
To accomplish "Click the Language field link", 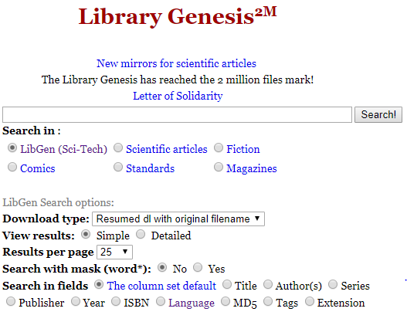I will click(192, 303).
